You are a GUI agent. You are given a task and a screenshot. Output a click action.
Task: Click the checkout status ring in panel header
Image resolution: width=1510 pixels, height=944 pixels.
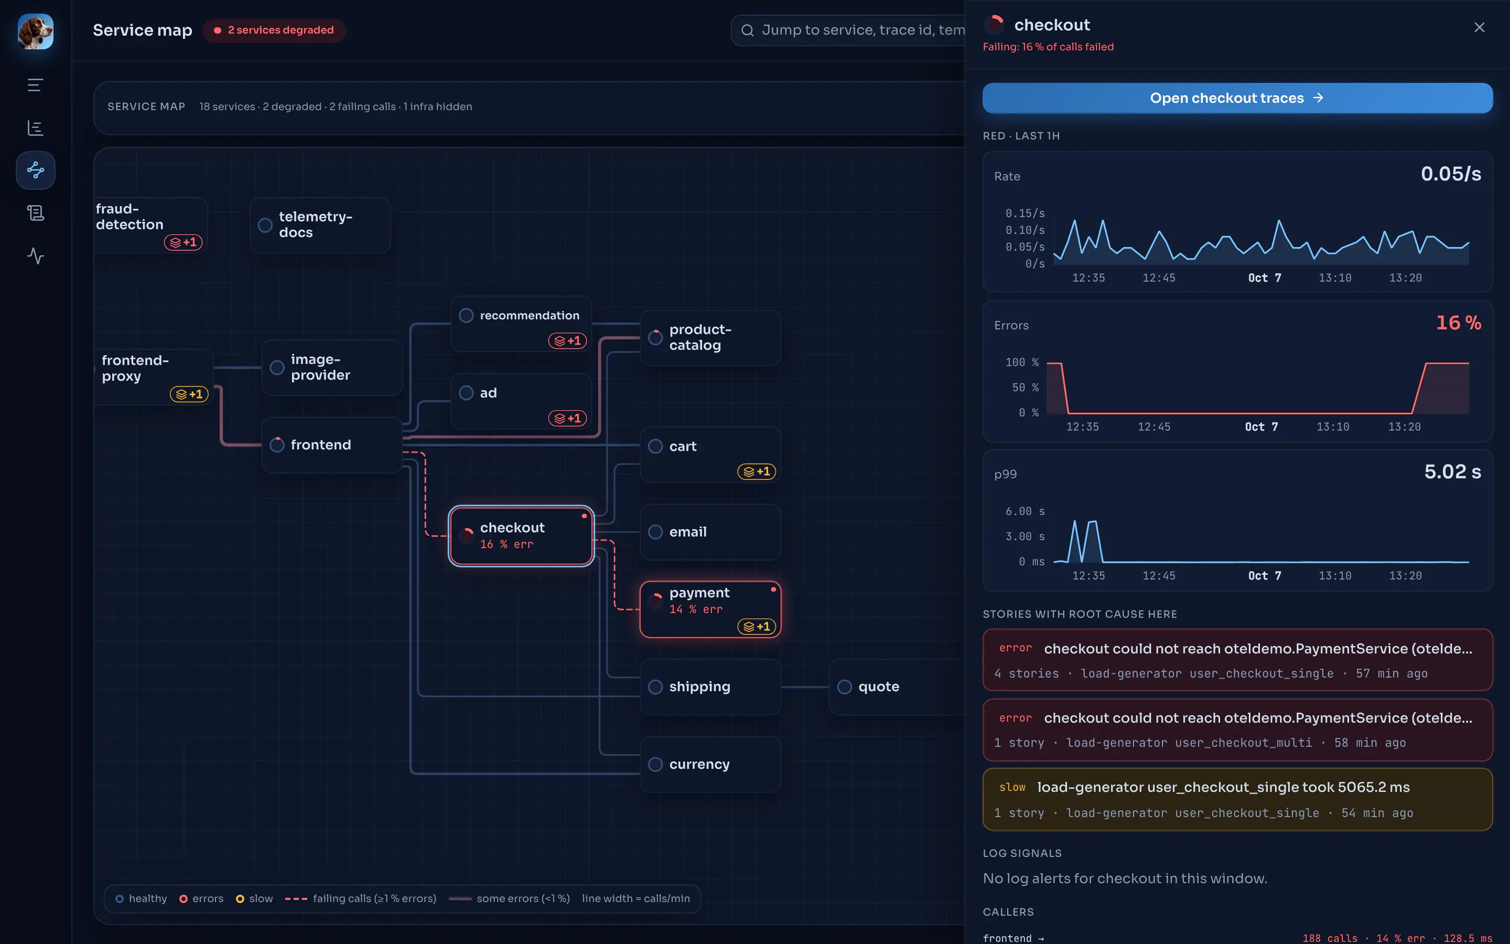pos(994,25)
